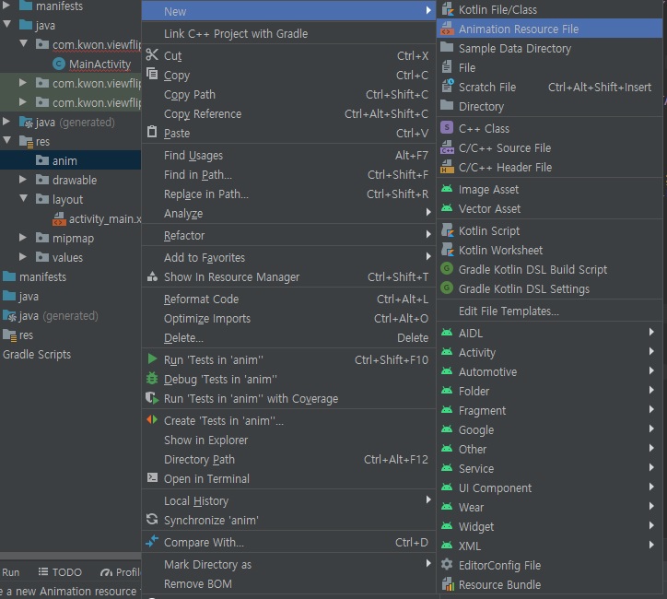Open the Local History submenu
The width and height of the screenshot is (667, 599).
pos(289,500)
